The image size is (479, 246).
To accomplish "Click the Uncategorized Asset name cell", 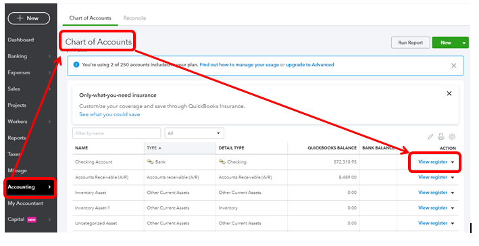I will point(96,223).
